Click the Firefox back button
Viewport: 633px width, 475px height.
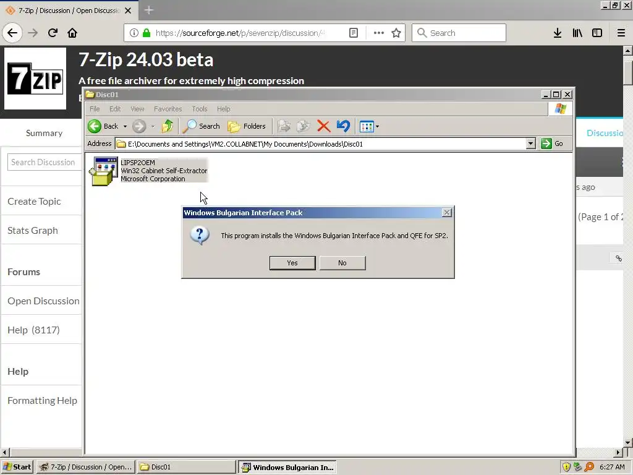tap(12, 33)
